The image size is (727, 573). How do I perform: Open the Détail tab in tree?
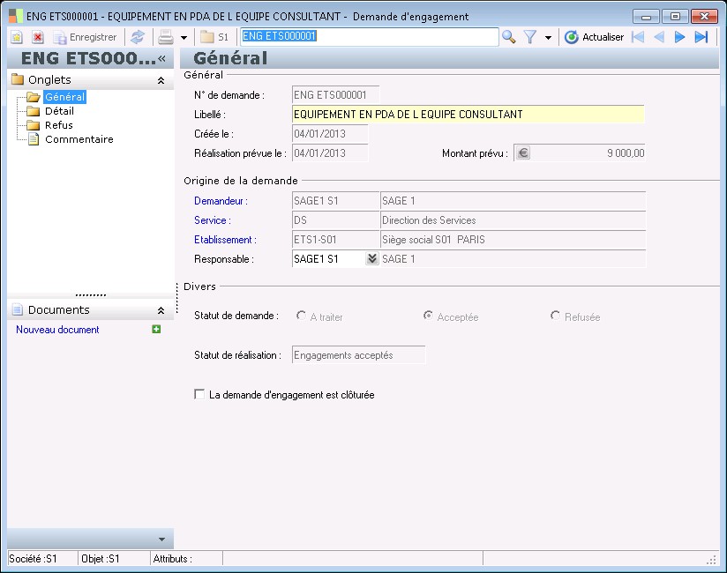click(x=59, y=111)
